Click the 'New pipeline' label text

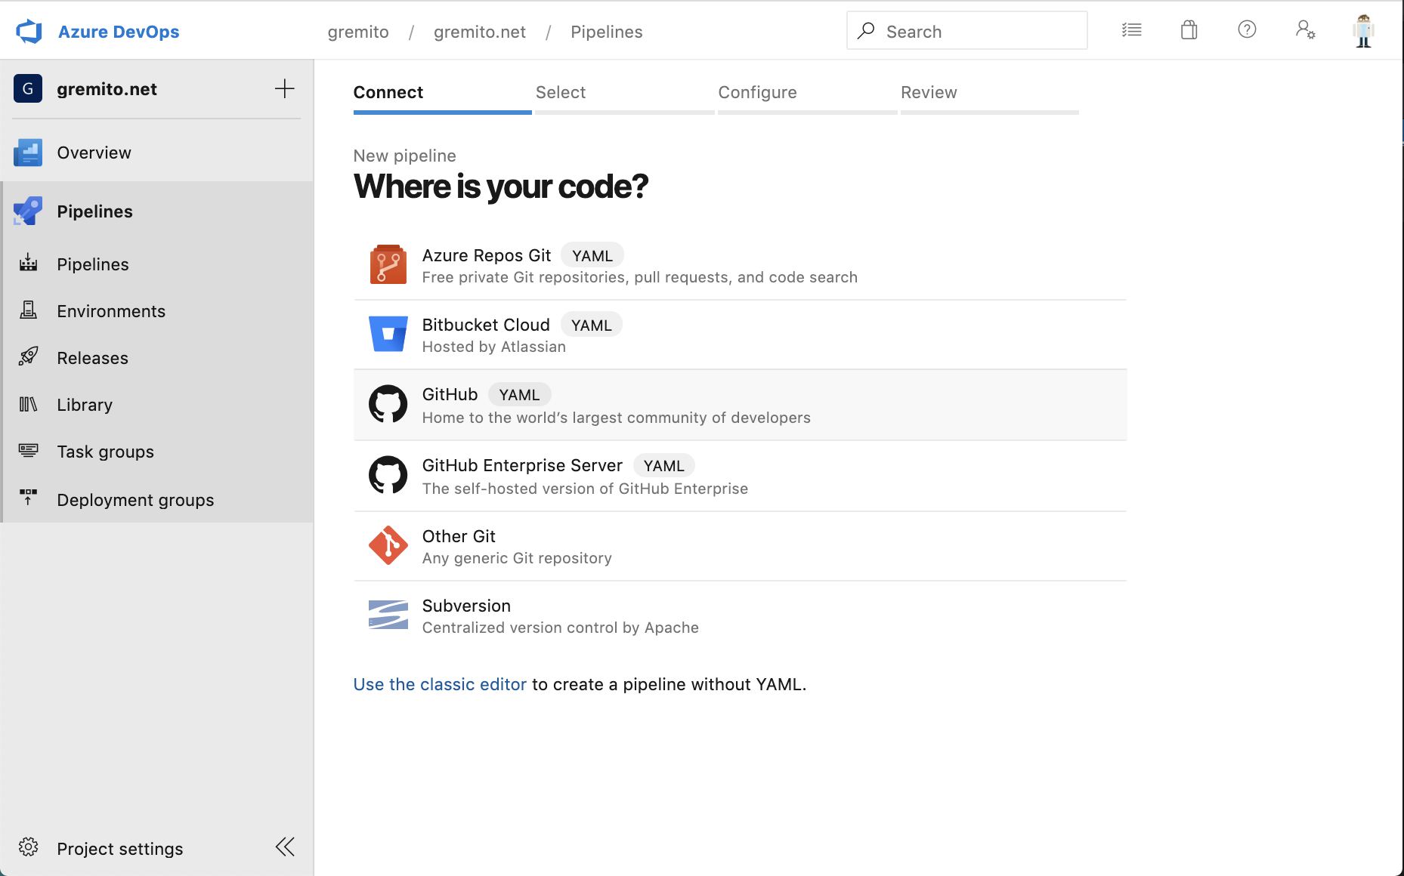(x=405, y=156)
